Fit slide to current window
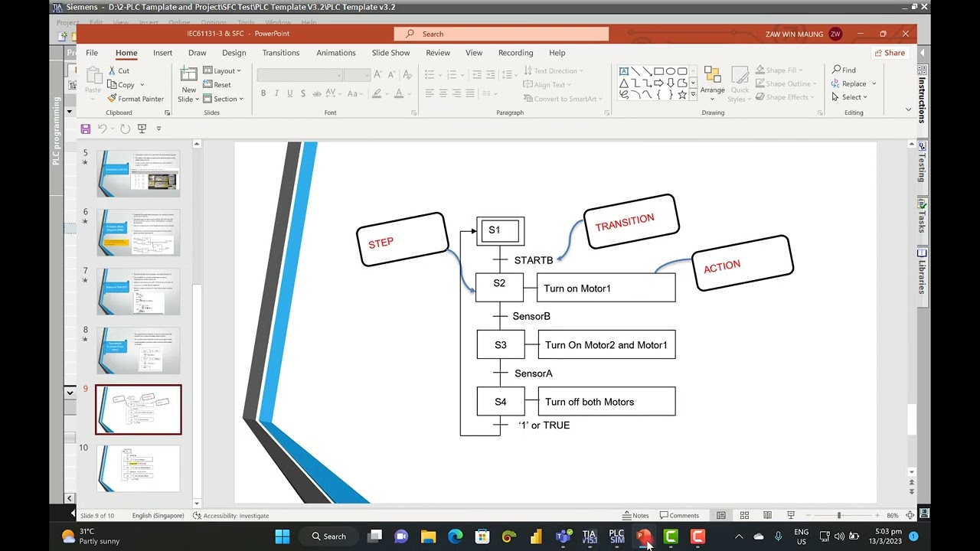This screenshot has width=980, height=551. [910, 515]
